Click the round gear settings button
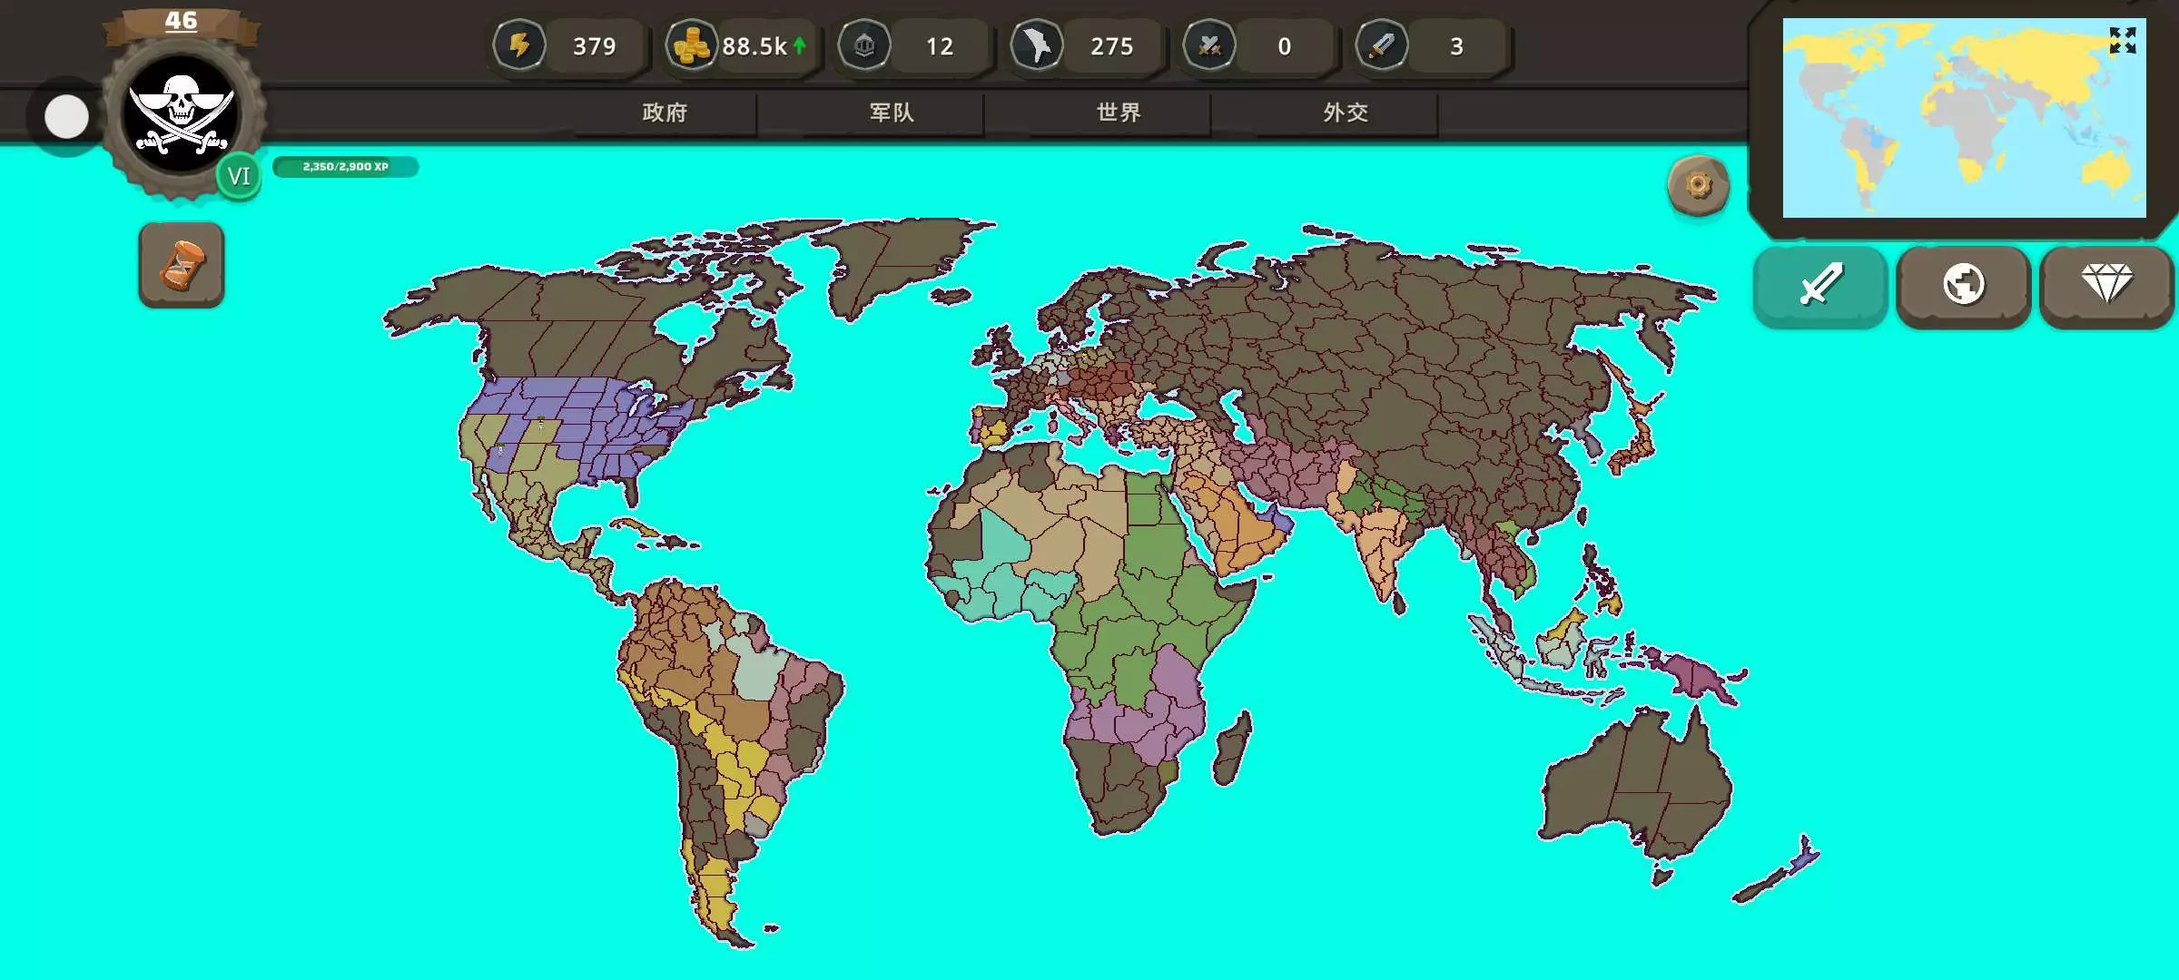The height and width of the screenshot is (980, 2179). point(1698,186)
